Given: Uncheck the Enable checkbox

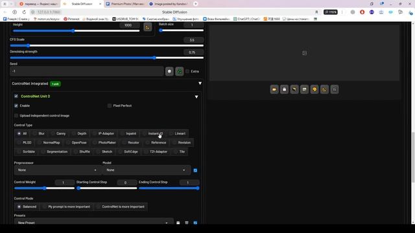Looking at the screenshot, I should click(x=16, y=105).
